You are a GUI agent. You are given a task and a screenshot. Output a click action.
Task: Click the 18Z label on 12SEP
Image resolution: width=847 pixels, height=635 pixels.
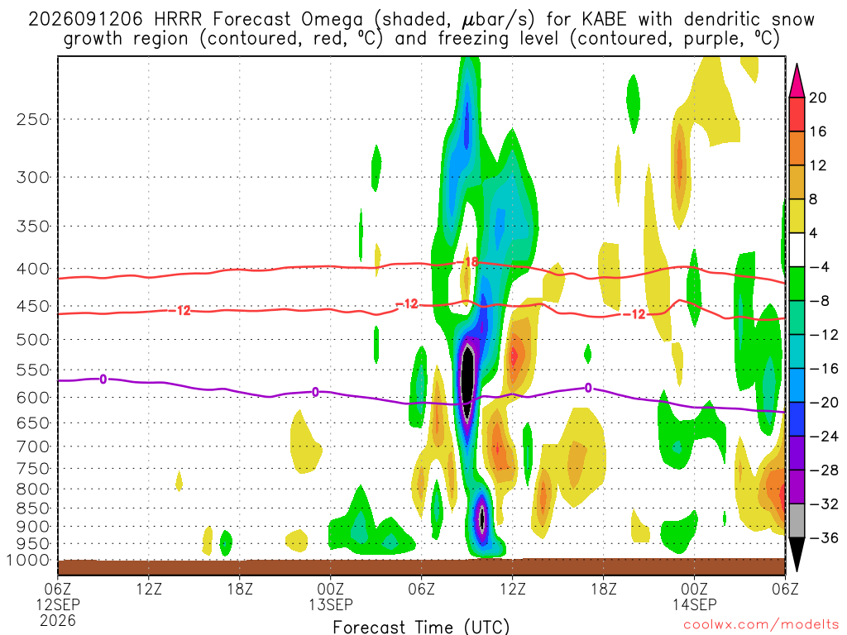tap(239, 589)
